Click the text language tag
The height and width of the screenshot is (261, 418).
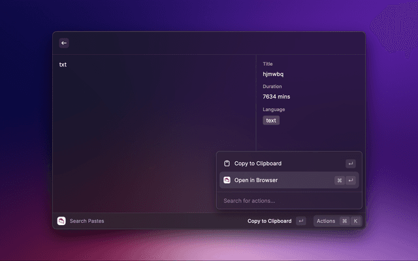pyautogui.click(x=271, y=120)
